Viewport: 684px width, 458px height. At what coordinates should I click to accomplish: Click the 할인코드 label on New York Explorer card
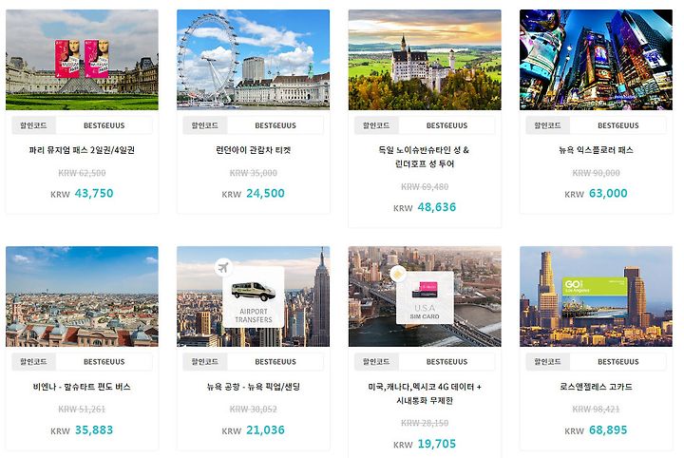click(x=547, y=125)
